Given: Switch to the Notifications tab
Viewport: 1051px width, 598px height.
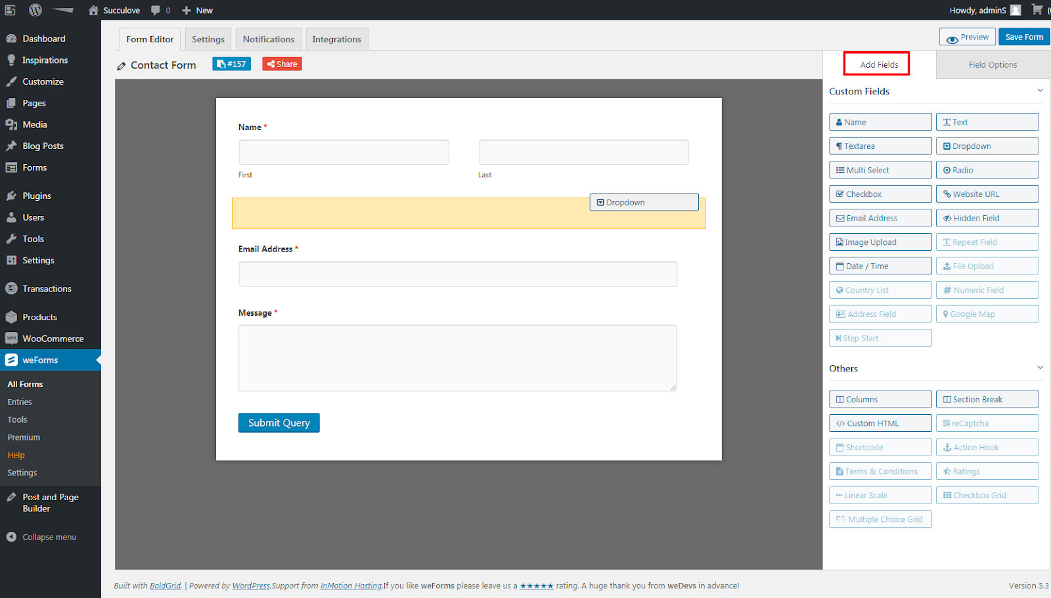Looking at the screenshot, I should [x=269, y=39].
